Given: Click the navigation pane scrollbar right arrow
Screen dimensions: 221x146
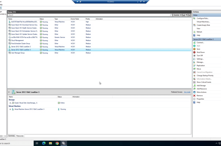Looking at the screenshot, I should [5, 136].
